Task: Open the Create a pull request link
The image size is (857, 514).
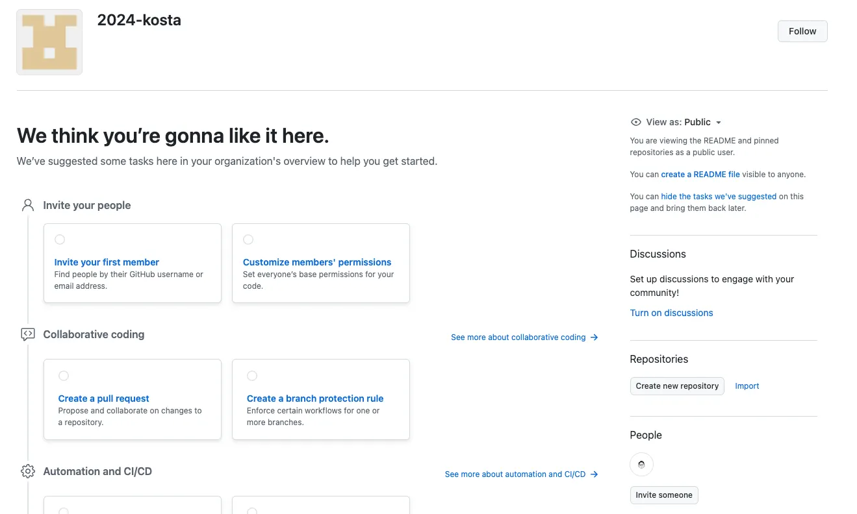Action: tap(104, 398)
